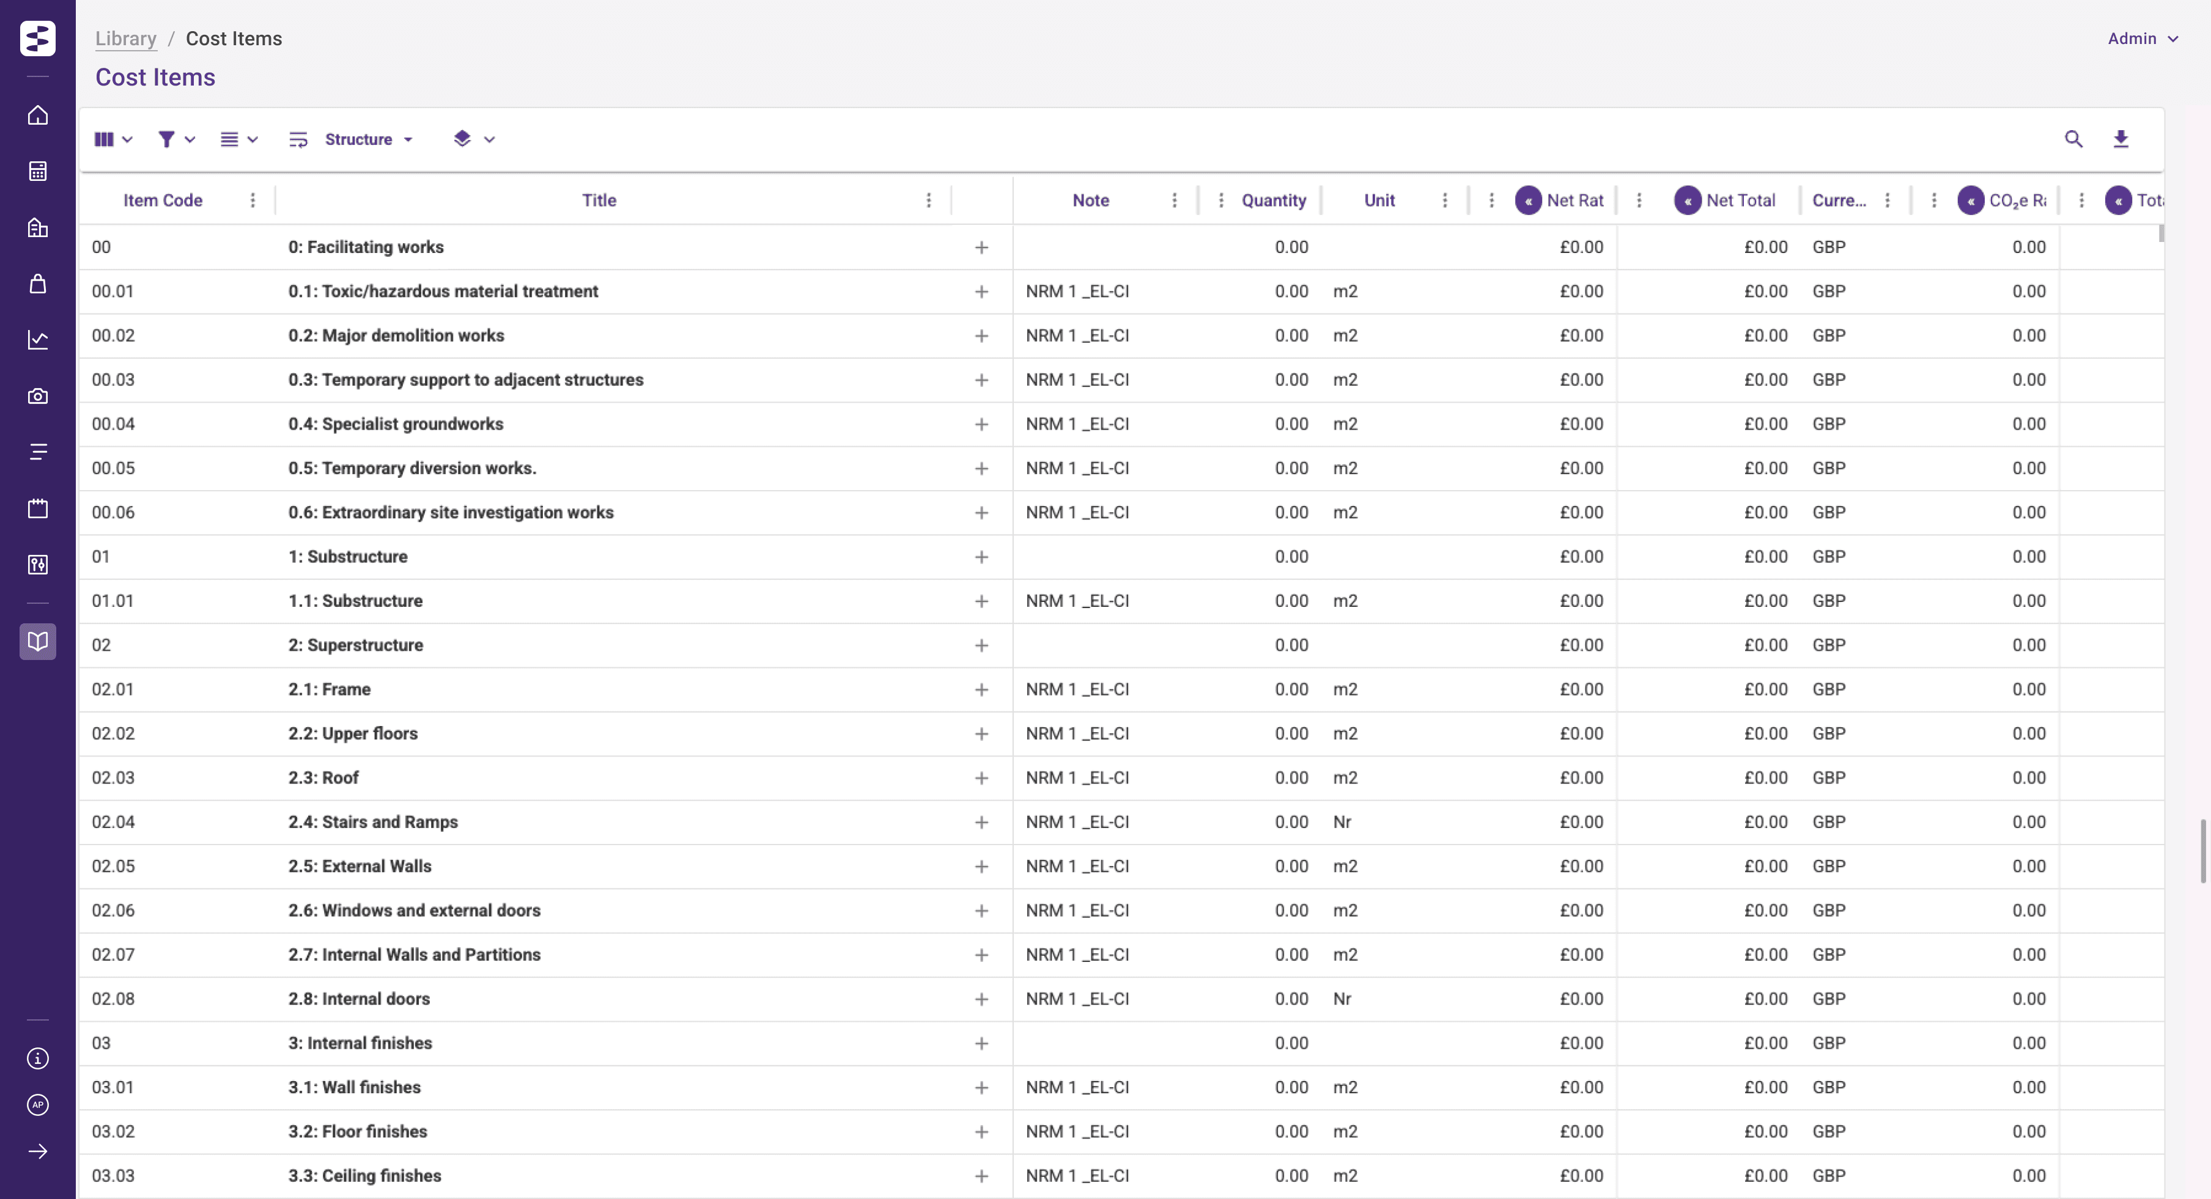The image size is (2211, 1199).
Task: Click the plus button for 2.3: Roof
Action: [981, 778]
